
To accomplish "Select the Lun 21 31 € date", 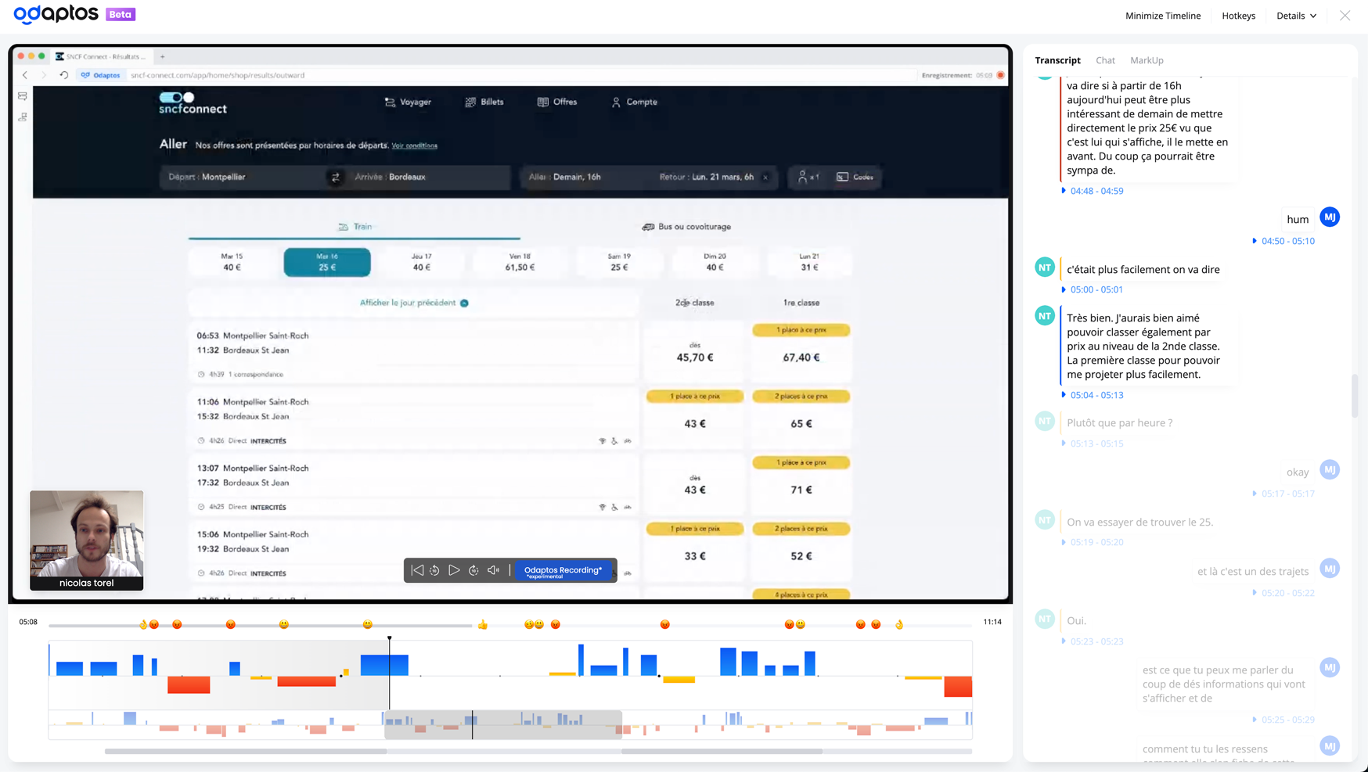I will coord(809,262).
